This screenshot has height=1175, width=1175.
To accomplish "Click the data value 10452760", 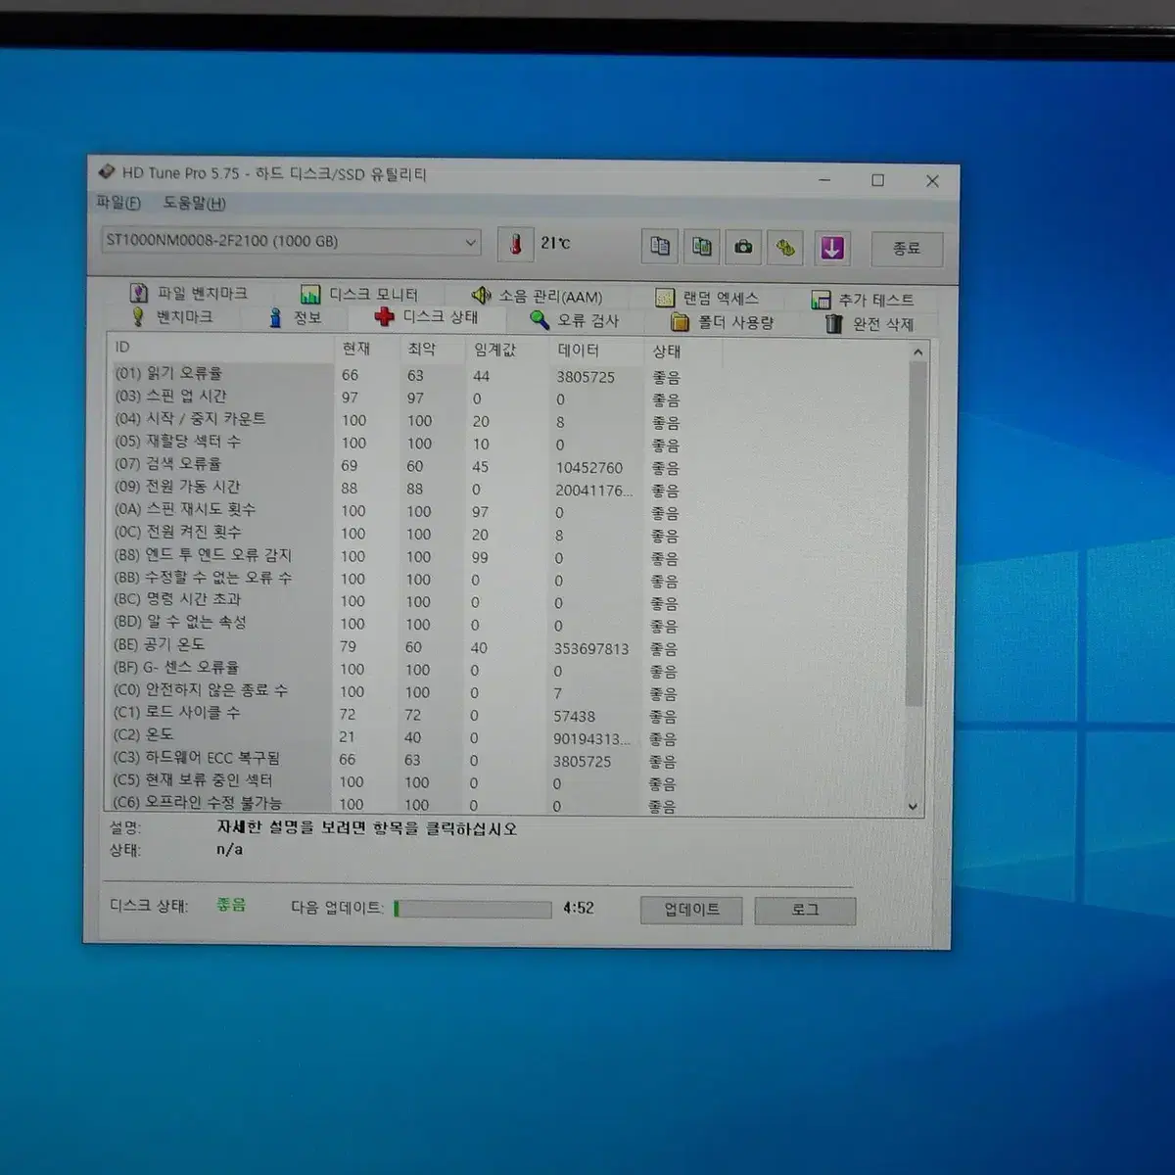I will (x=588, y=468).
